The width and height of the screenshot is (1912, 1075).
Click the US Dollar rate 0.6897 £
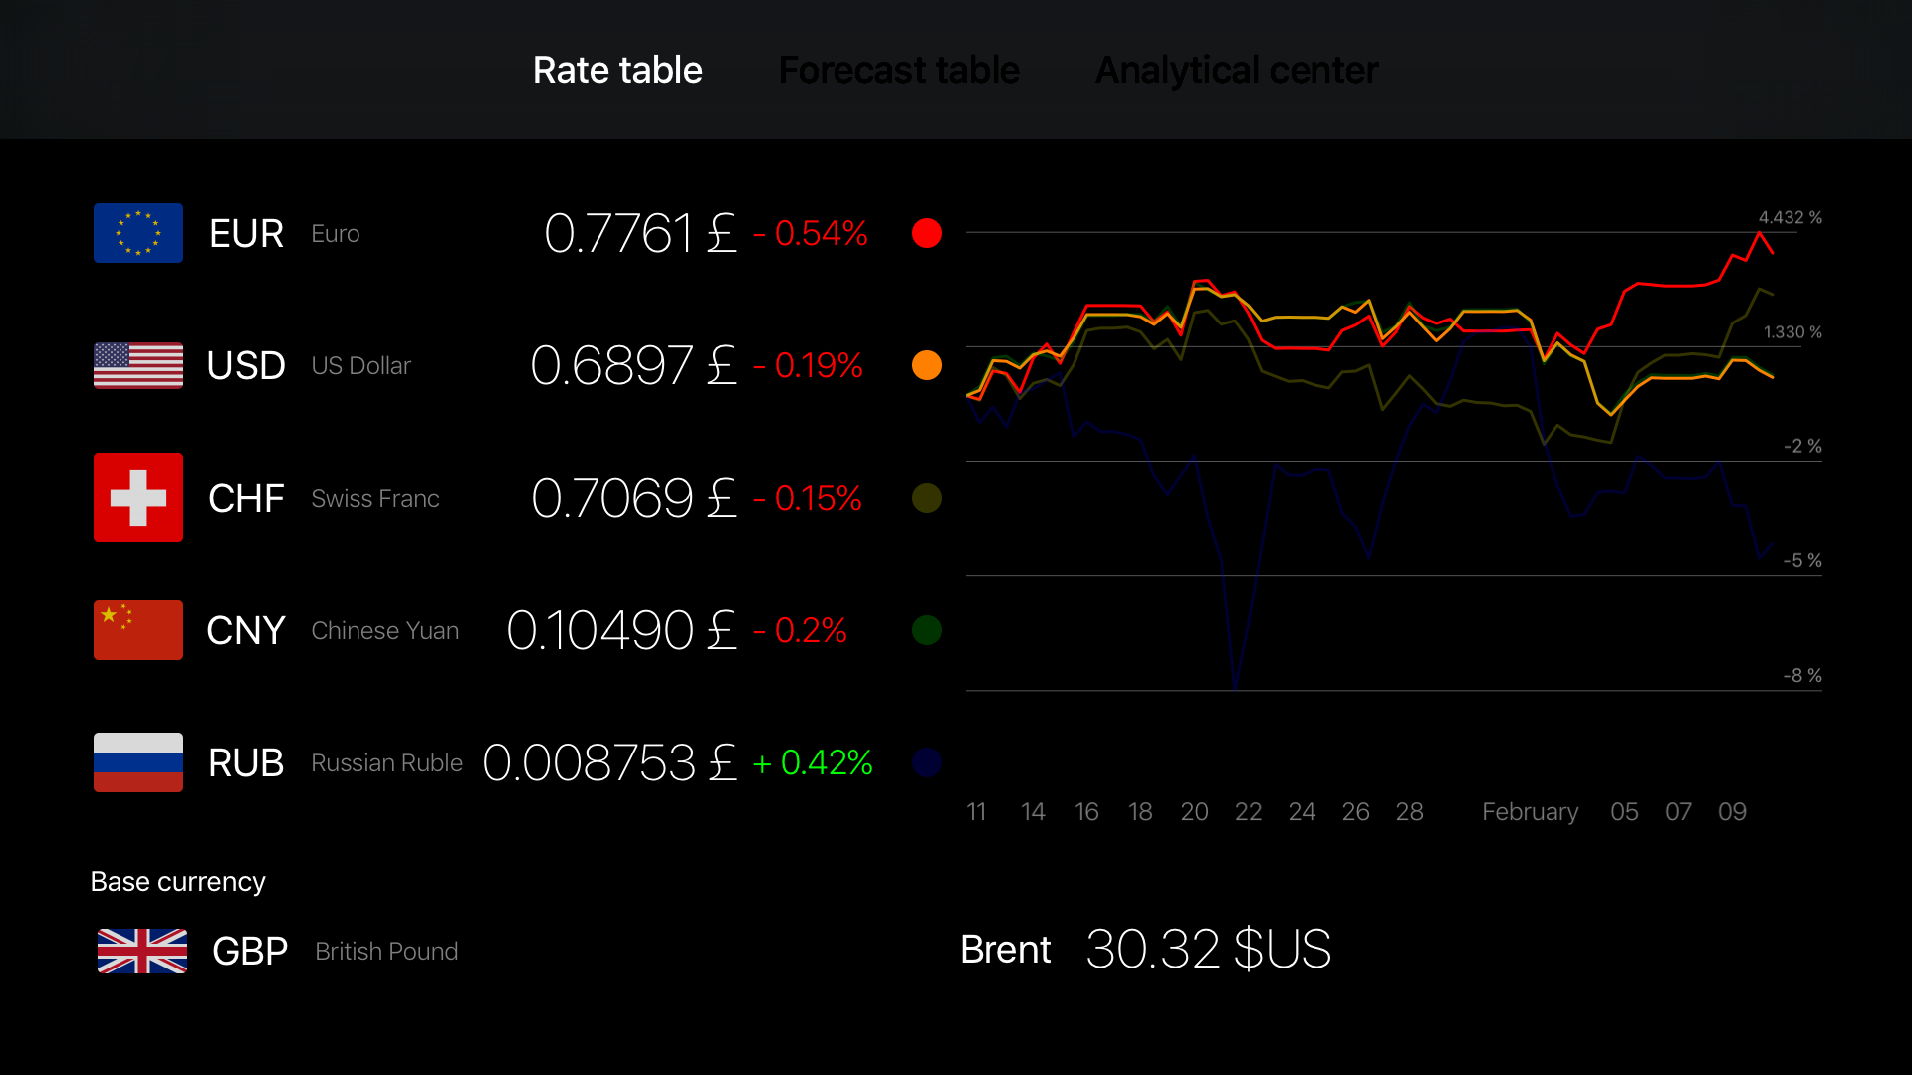633,365
